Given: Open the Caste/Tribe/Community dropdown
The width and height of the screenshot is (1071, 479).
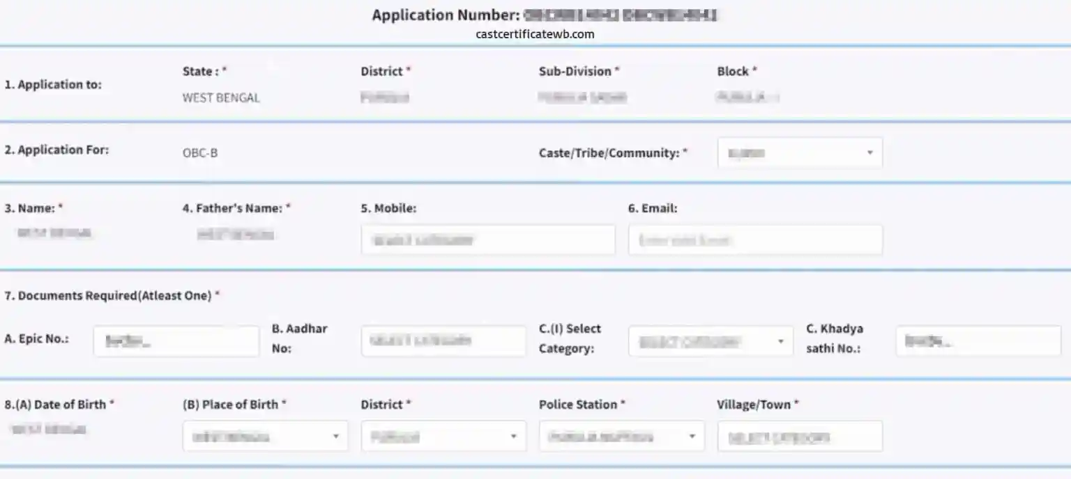Looking at the screenshot, I should 799,152.
